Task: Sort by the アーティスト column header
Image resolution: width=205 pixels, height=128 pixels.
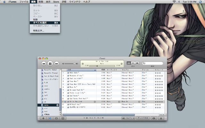Action: click(113, 70)
